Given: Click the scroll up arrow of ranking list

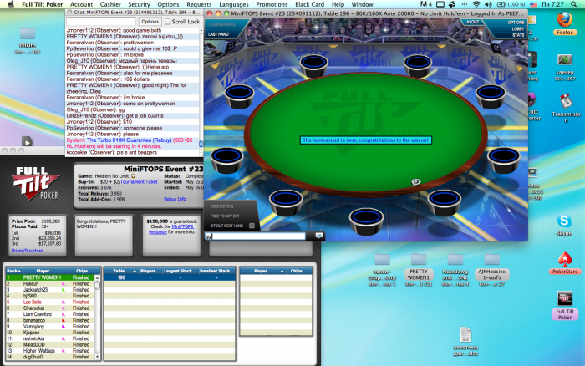Looking at the screenshot, I should click(98, 277).
